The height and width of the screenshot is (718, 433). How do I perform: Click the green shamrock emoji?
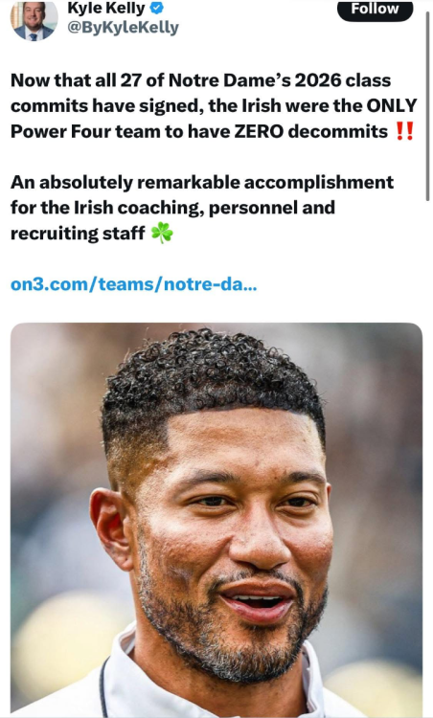[162, 233]
